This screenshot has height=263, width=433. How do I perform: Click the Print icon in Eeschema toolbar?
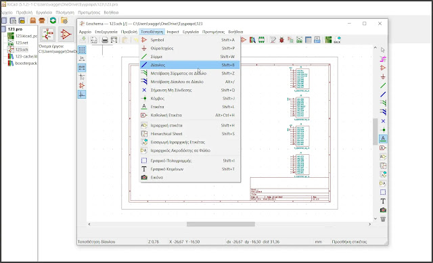pos(105,40)
